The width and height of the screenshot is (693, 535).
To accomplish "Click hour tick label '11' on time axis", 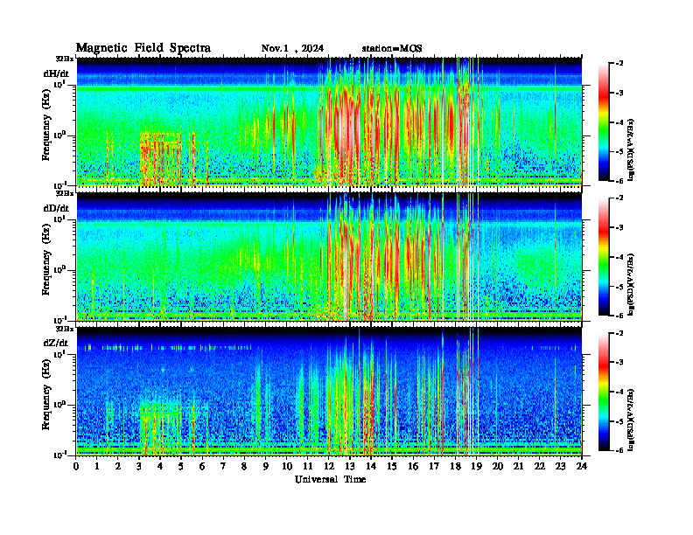I will 308,466.
